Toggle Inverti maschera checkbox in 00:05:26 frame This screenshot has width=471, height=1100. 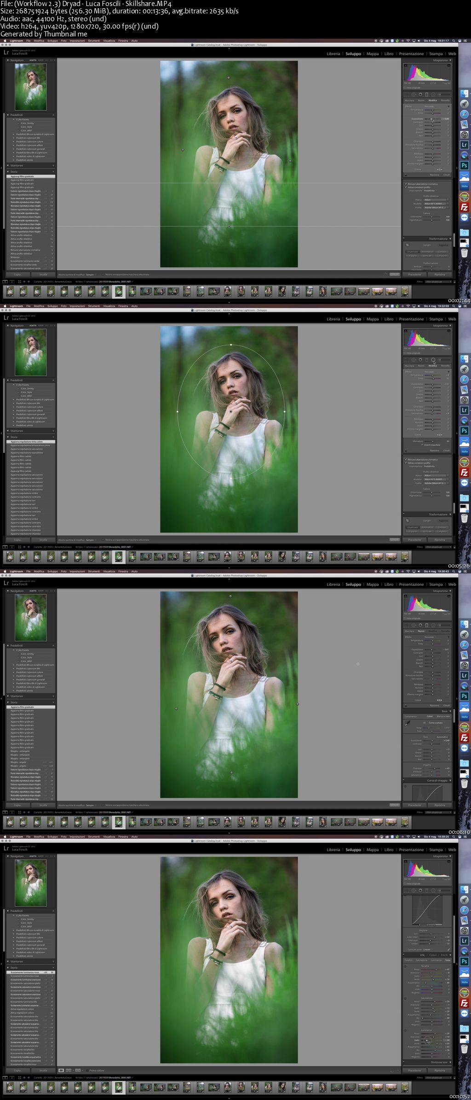point(422,445)
